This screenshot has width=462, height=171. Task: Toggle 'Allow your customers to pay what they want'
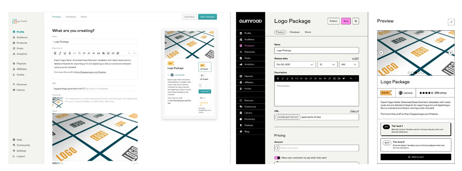[277, 158]
